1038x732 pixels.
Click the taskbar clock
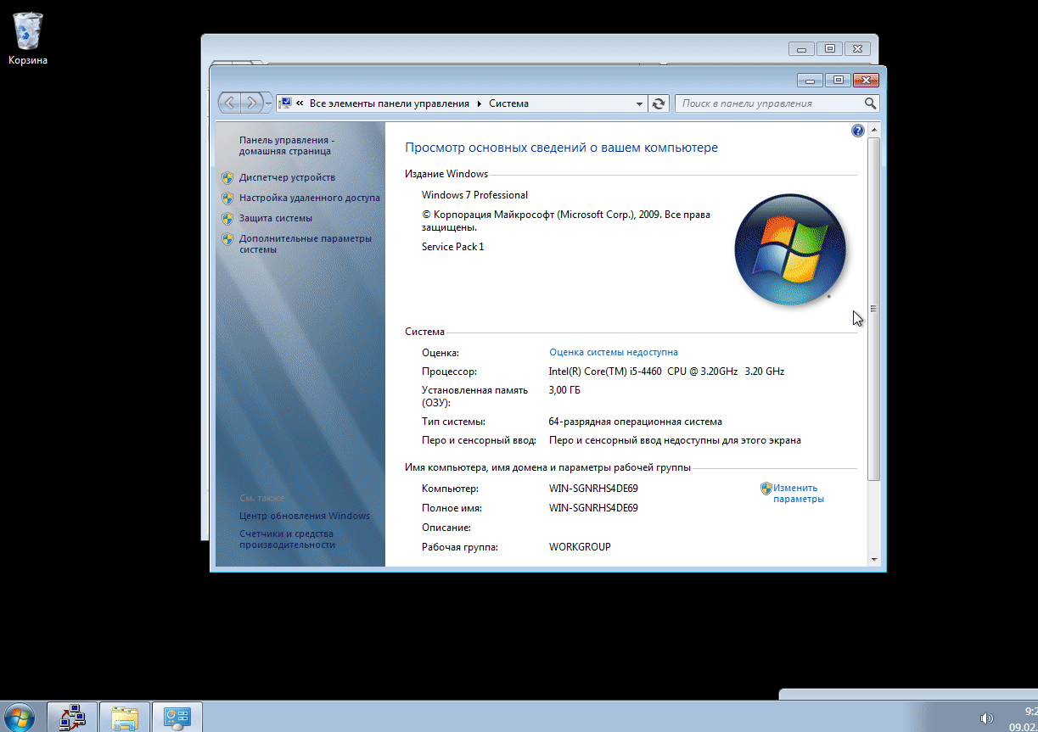(1023, 718)
